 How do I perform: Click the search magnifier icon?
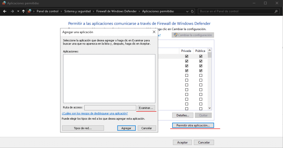[276, 11]
